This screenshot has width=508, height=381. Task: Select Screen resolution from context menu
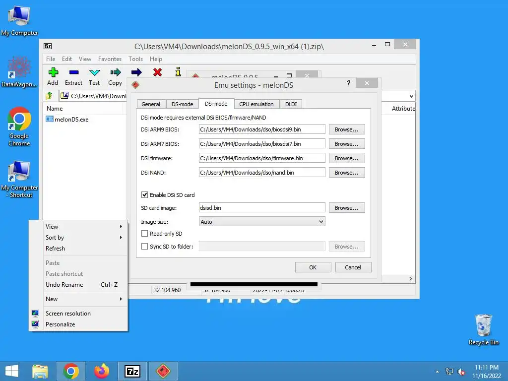click(78, 314)
